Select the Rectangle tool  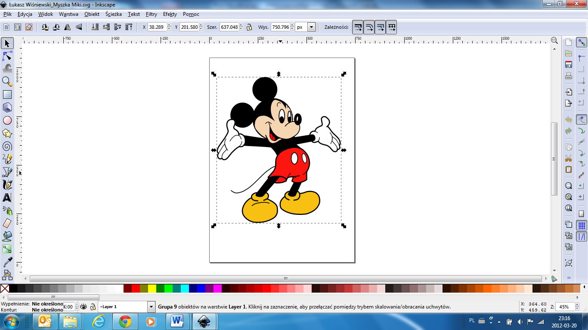(7, 95)
